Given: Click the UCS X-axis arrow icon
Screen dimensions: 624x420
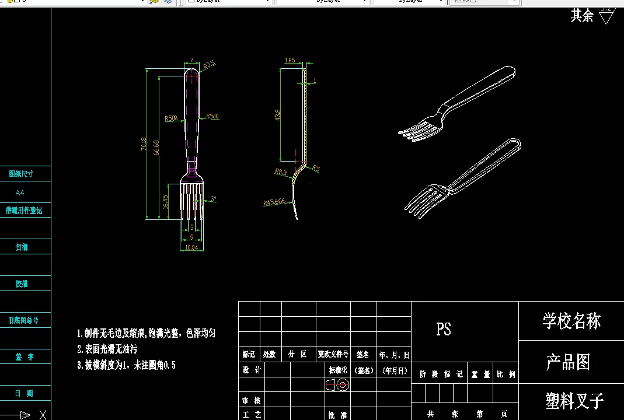Looking at the screenshot, I should pos(25,415).
